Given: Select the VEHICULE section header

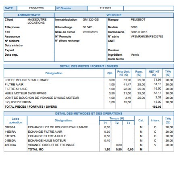Looking at the screenshot, I should 114,15.
